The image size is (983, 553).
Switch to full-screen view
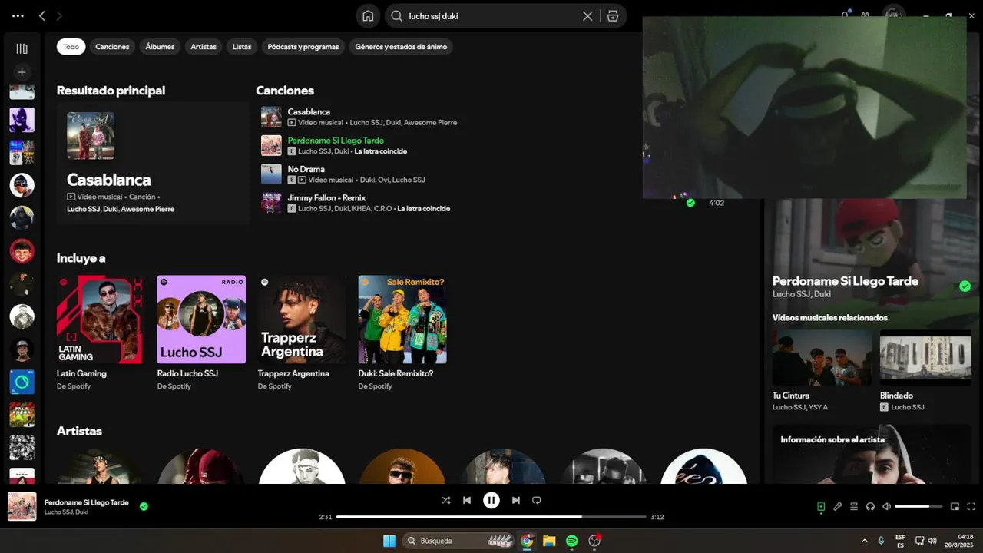pyautogui.click(x=971, y=506)
